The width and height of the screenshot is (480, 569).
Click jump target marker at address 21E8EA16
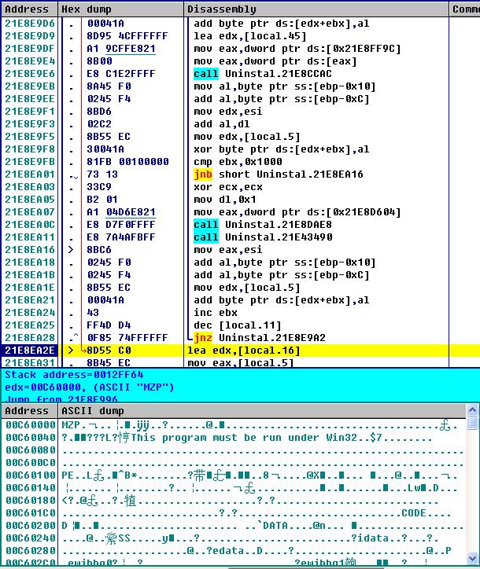[x=71, y=250]
